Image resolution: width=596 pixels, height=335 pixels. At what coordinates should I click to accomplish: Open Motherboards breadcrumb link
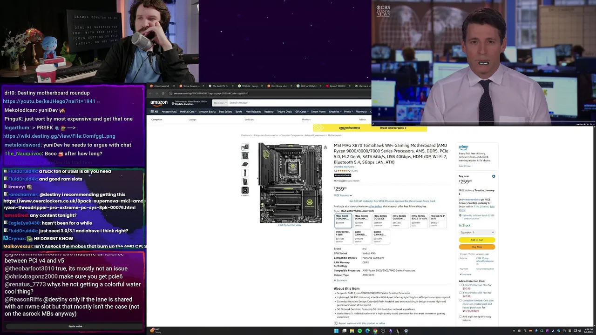pyautogui.click(x=334, y=135)
